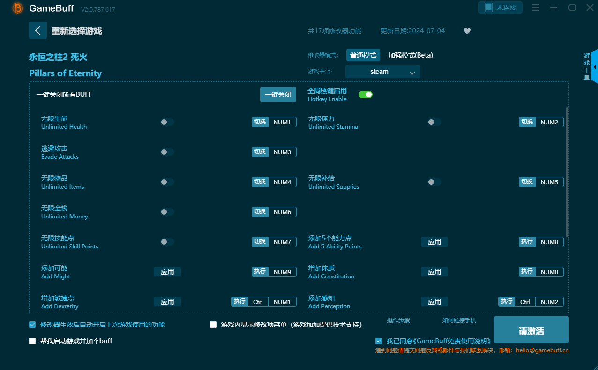The height and width of the screenshot is (370, 598).
Task: Click the favorite heart icon
Action: [467, 31]
